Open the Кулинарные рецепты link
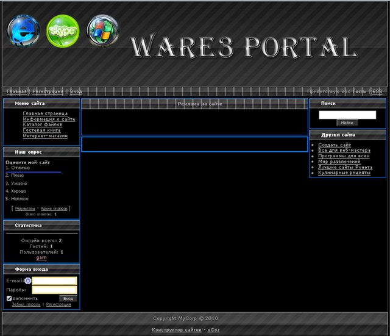This screenshot has width=390, height=336. (344, 173)
